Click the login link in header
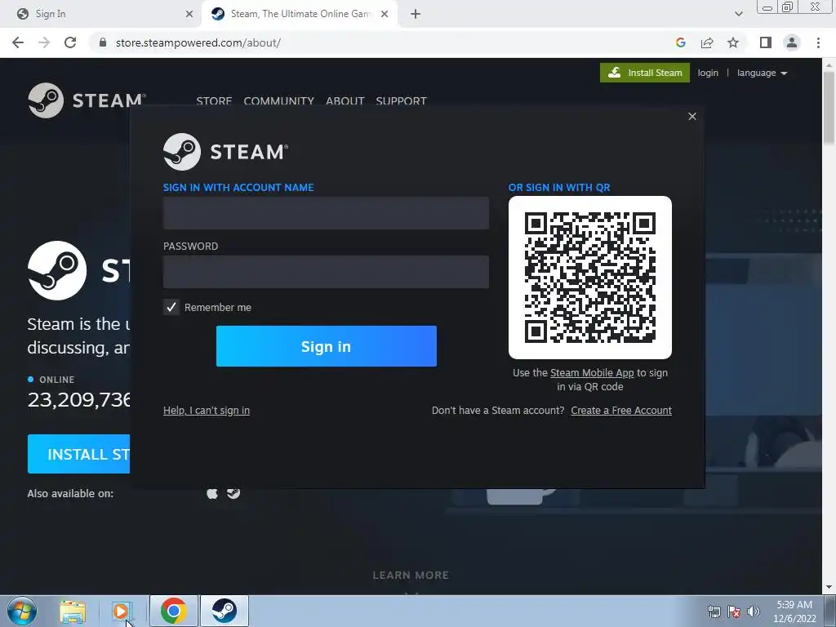The height and width of the screenshot is (627, 836). pos(708,73)
